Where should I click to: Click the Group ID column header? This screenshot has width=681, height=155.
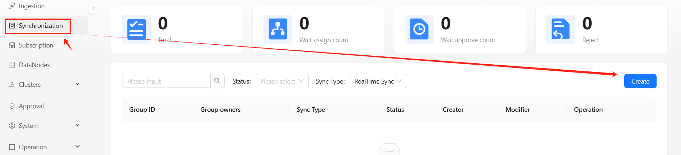click(x=142, y=110)
